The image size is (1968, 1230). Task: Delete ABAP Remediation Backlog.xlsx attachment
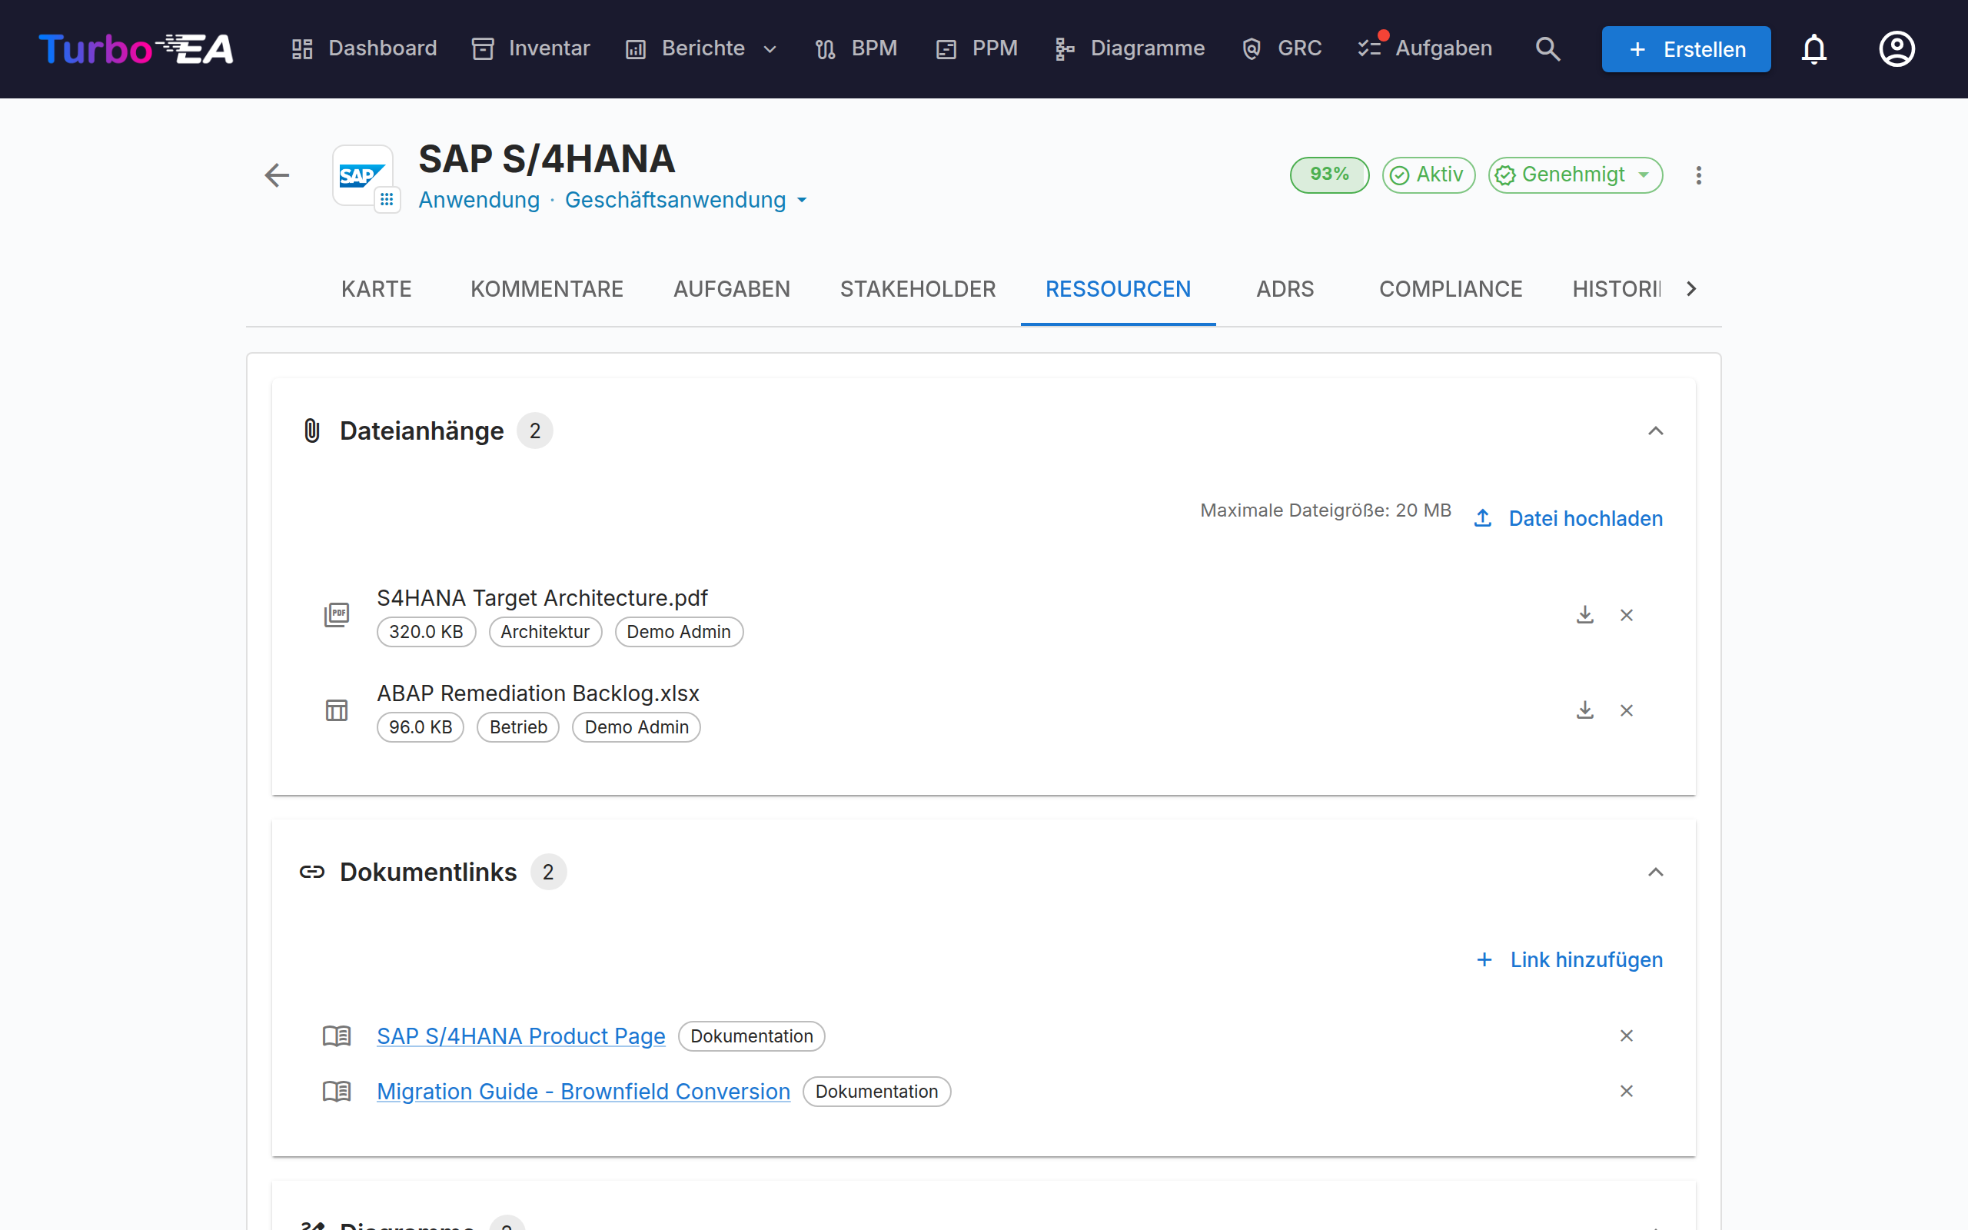[1627, 710]
